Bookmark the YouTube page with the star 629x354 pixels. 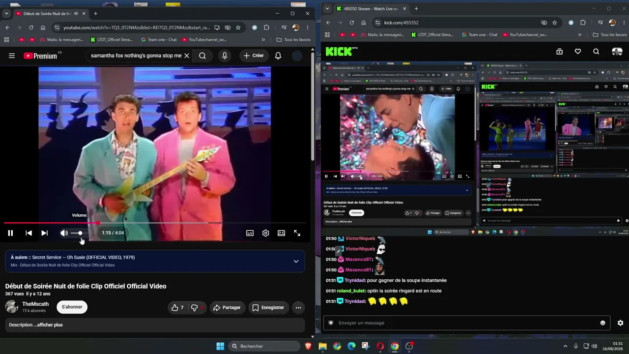(x=238, y=28)
